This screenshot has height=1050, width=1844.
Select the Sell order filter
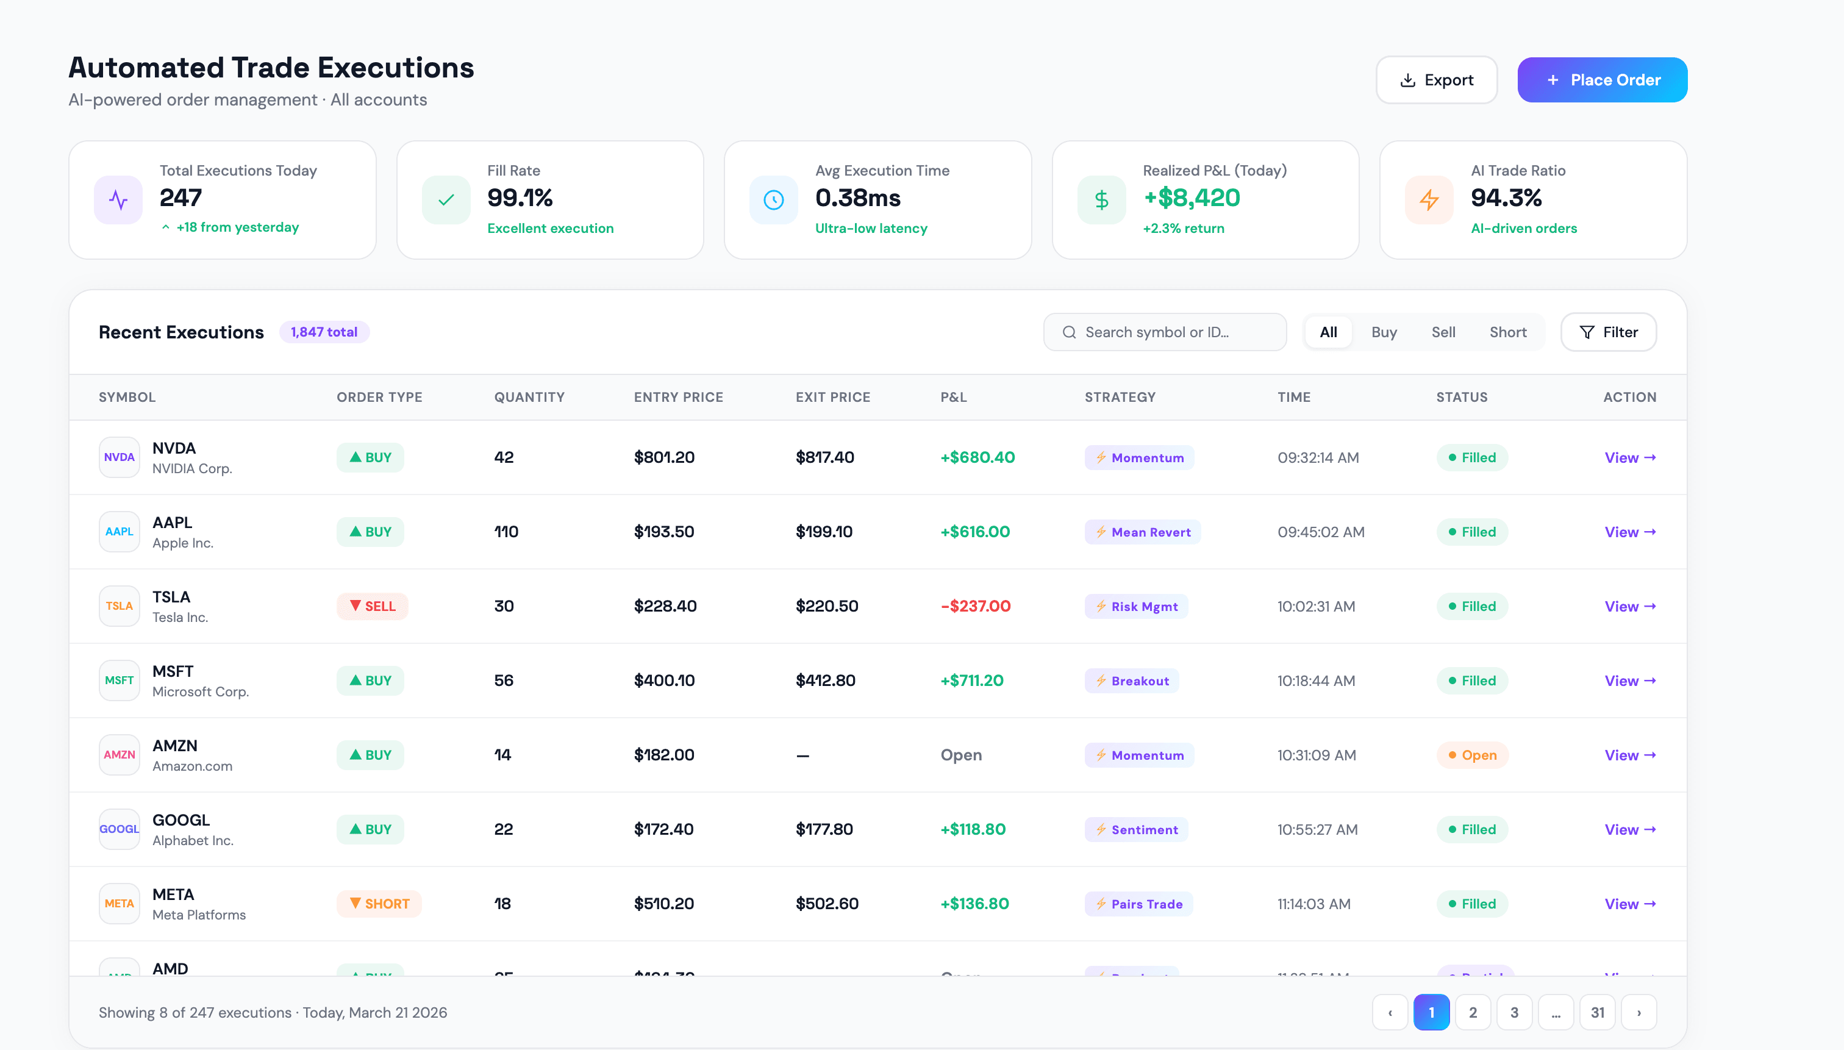point(1443,332)
